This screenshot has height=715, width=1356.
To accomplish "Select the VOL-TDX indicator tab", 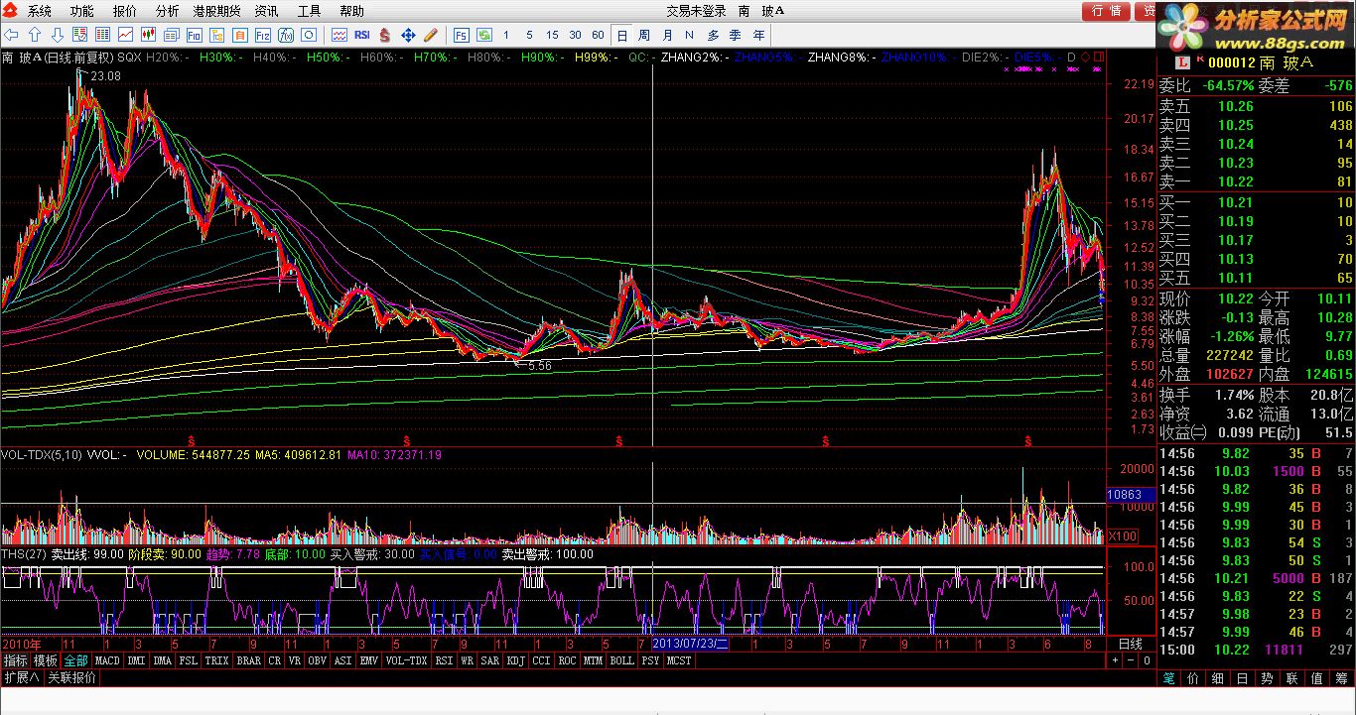I will pyautogui.click(x=406, y=660).
